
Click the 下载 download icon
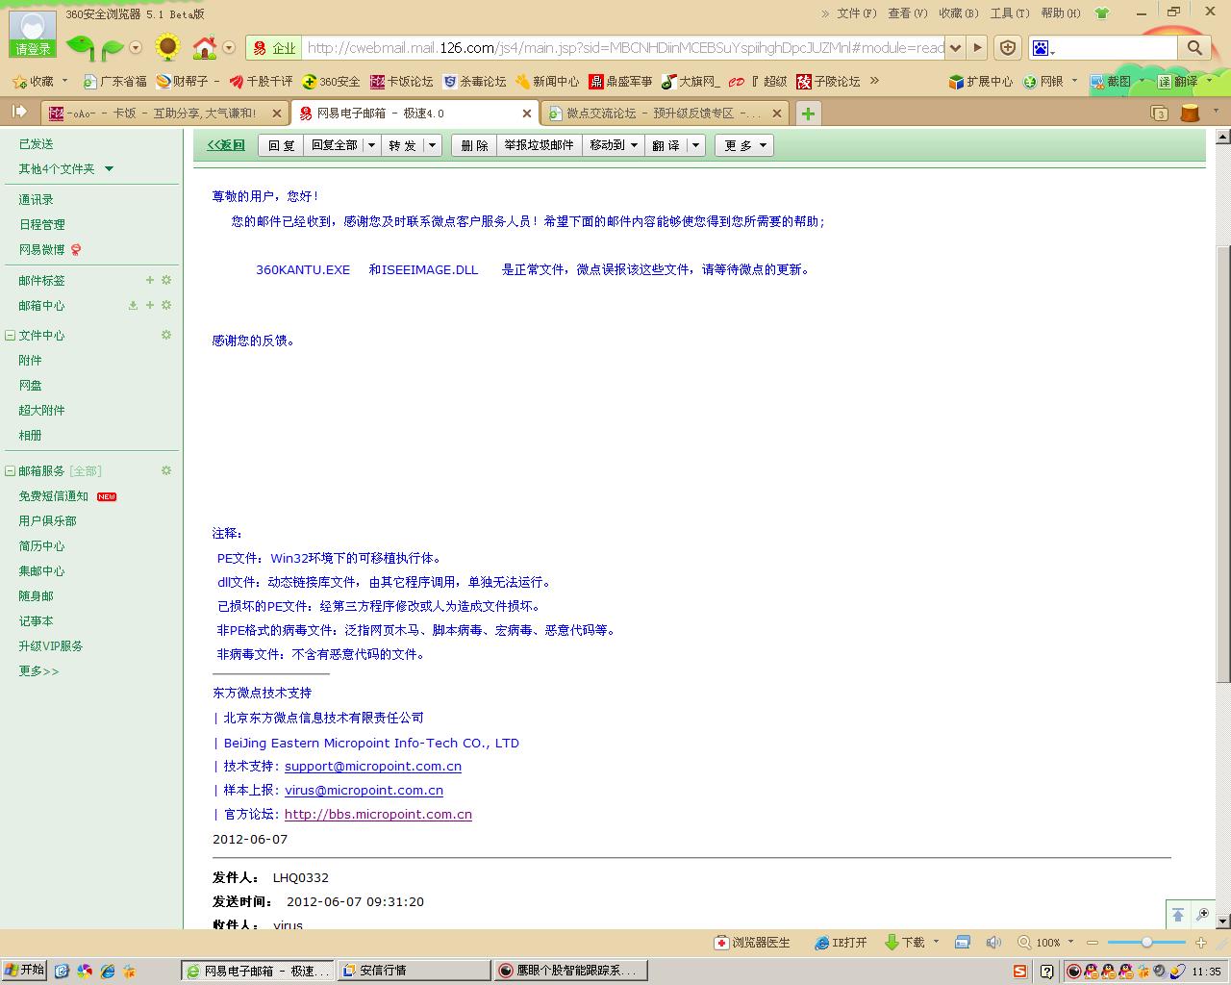pyautogui.click(x=892, y=943)
